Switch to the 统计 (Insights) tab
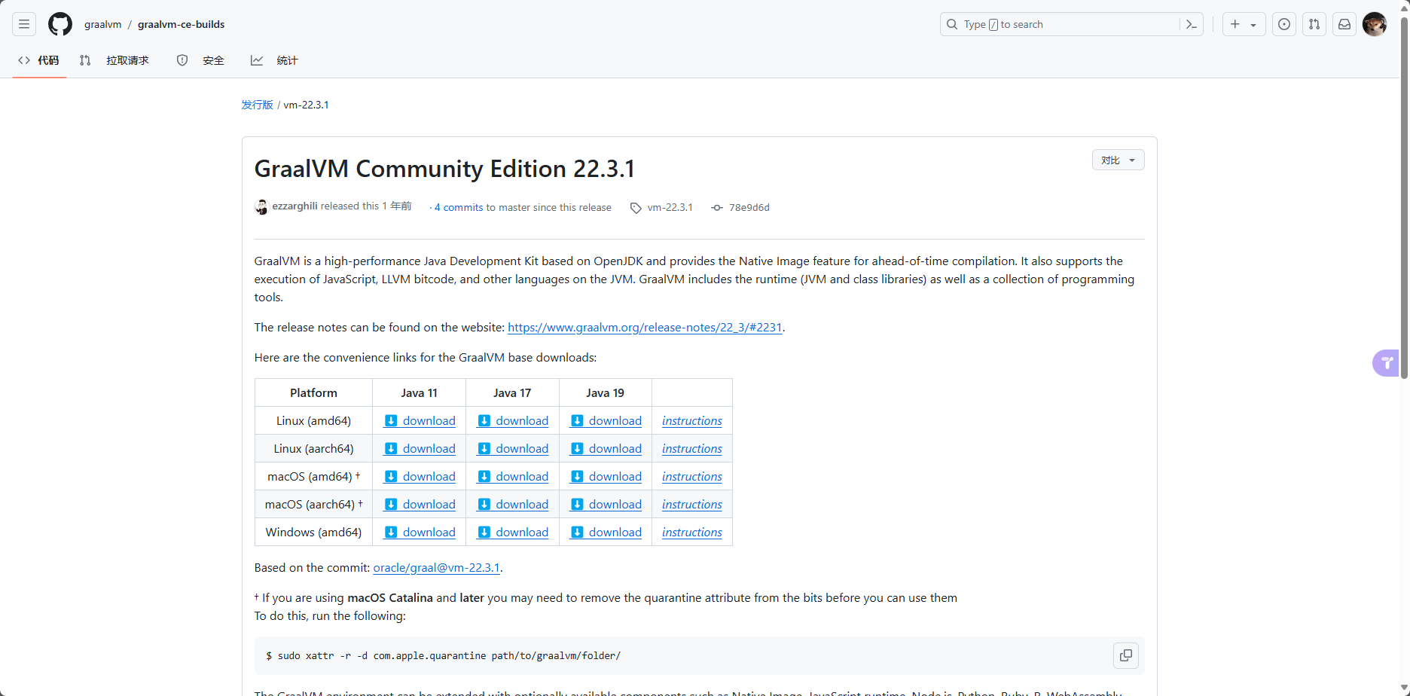The width and height of the screenshot is (1410, 696). tap(275, 60)
